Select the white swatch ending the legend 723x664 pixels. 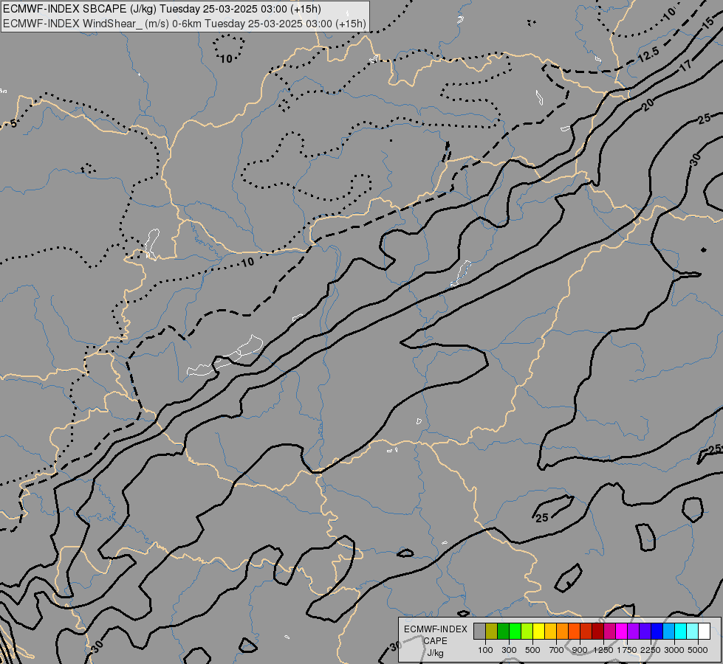[x=705, y=632]
